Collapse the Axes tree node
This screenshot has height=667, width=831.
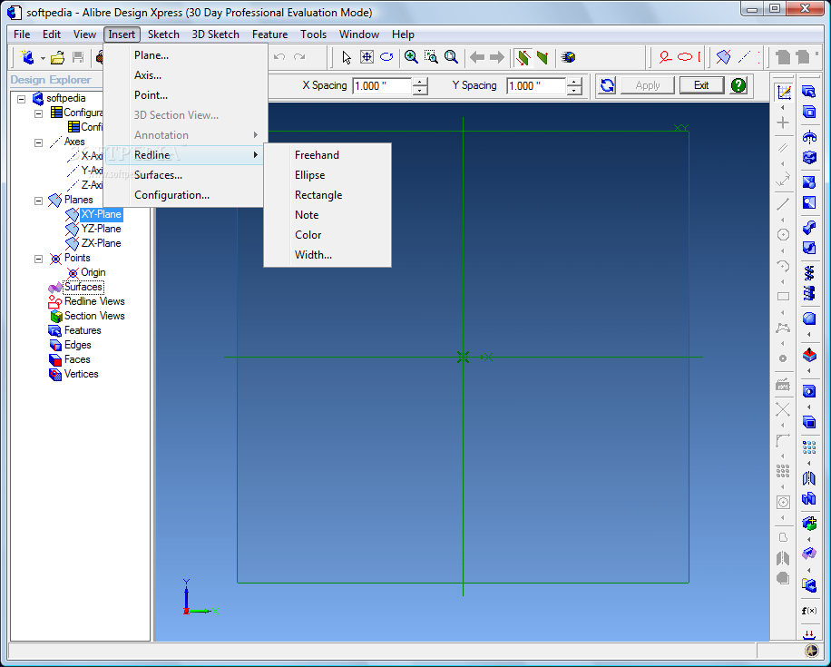coord(39,142)
